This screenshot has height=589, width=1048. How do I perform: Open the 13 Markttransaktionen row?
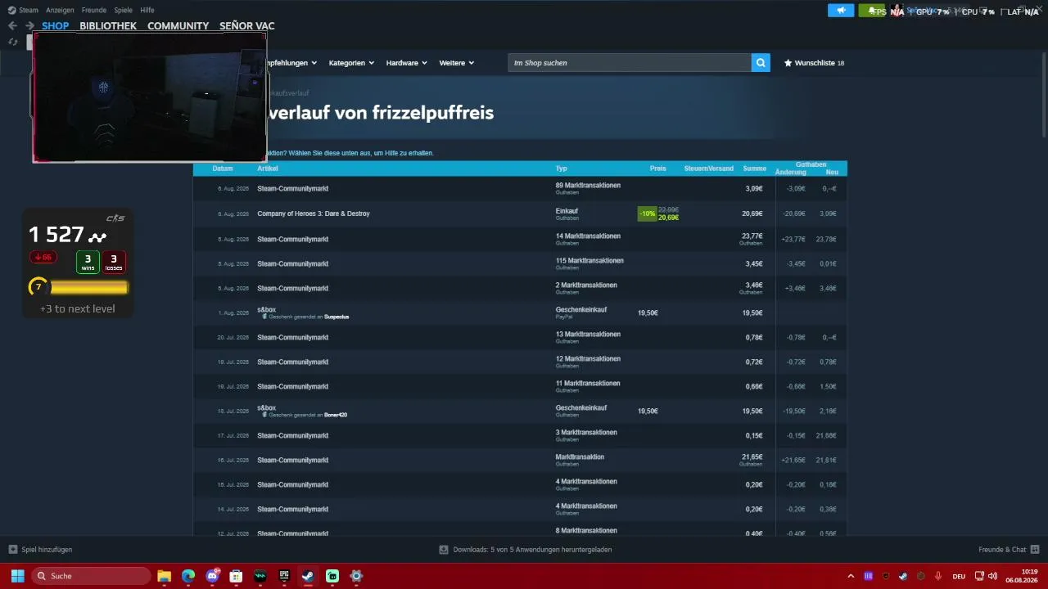coord(520,337)
